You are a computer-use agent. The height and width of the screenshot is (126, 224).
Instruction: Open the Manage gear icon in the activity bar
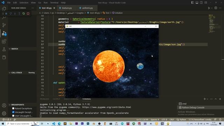(x=4, y=113)
